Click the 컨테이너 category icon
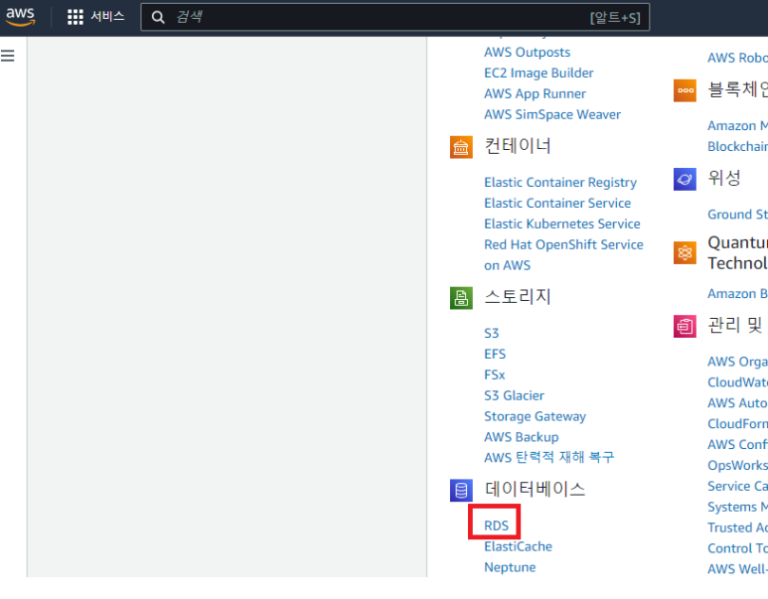The image size is (768, 599). point(461,147)
